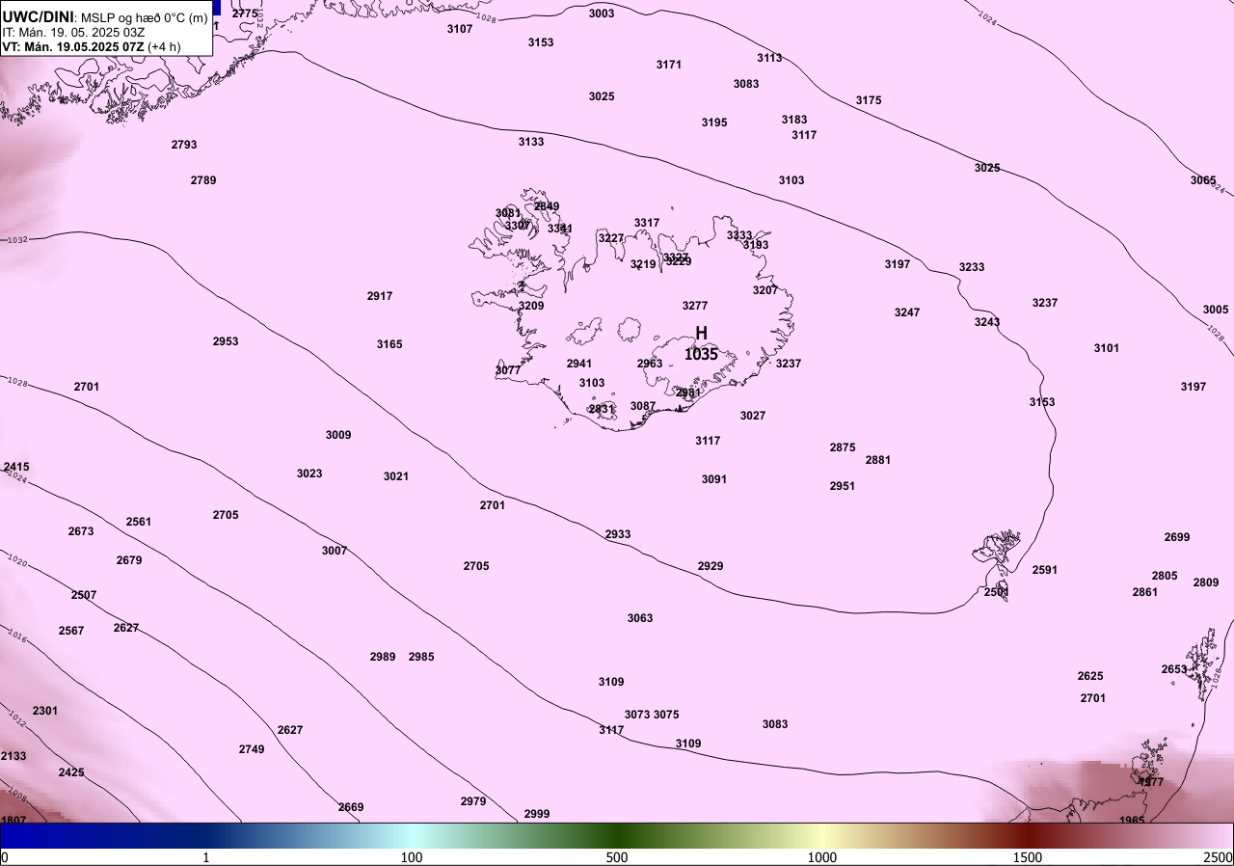Click the height value 3003
This screenshot has height=866, width=1234.
click(x=602, y=14)
